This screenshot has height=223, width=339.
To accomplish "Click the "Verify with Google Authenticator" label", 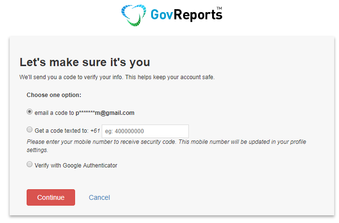I will 76,166.
